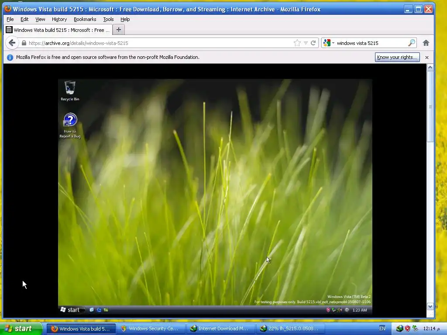The width and height of the screenshot is (447, 335).
Task: Open the View menu
Action: click(40, 19)
